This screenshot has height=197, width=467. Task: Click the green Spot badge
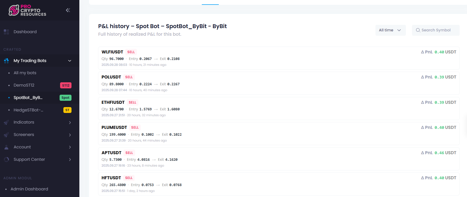click(x=65, y=98)
